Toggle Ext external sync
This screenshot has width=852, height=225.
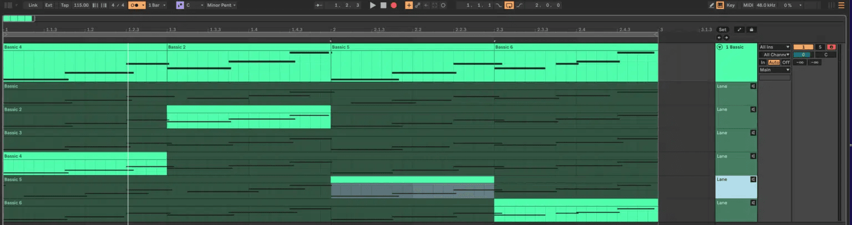pos(49,5)
